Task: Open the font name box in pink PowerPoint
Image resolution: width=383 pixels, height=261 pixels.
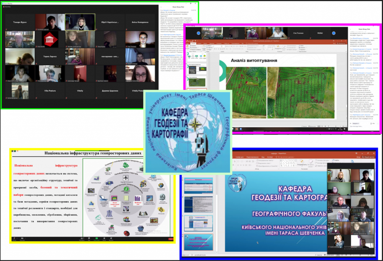Action: [x=217, y=46]
